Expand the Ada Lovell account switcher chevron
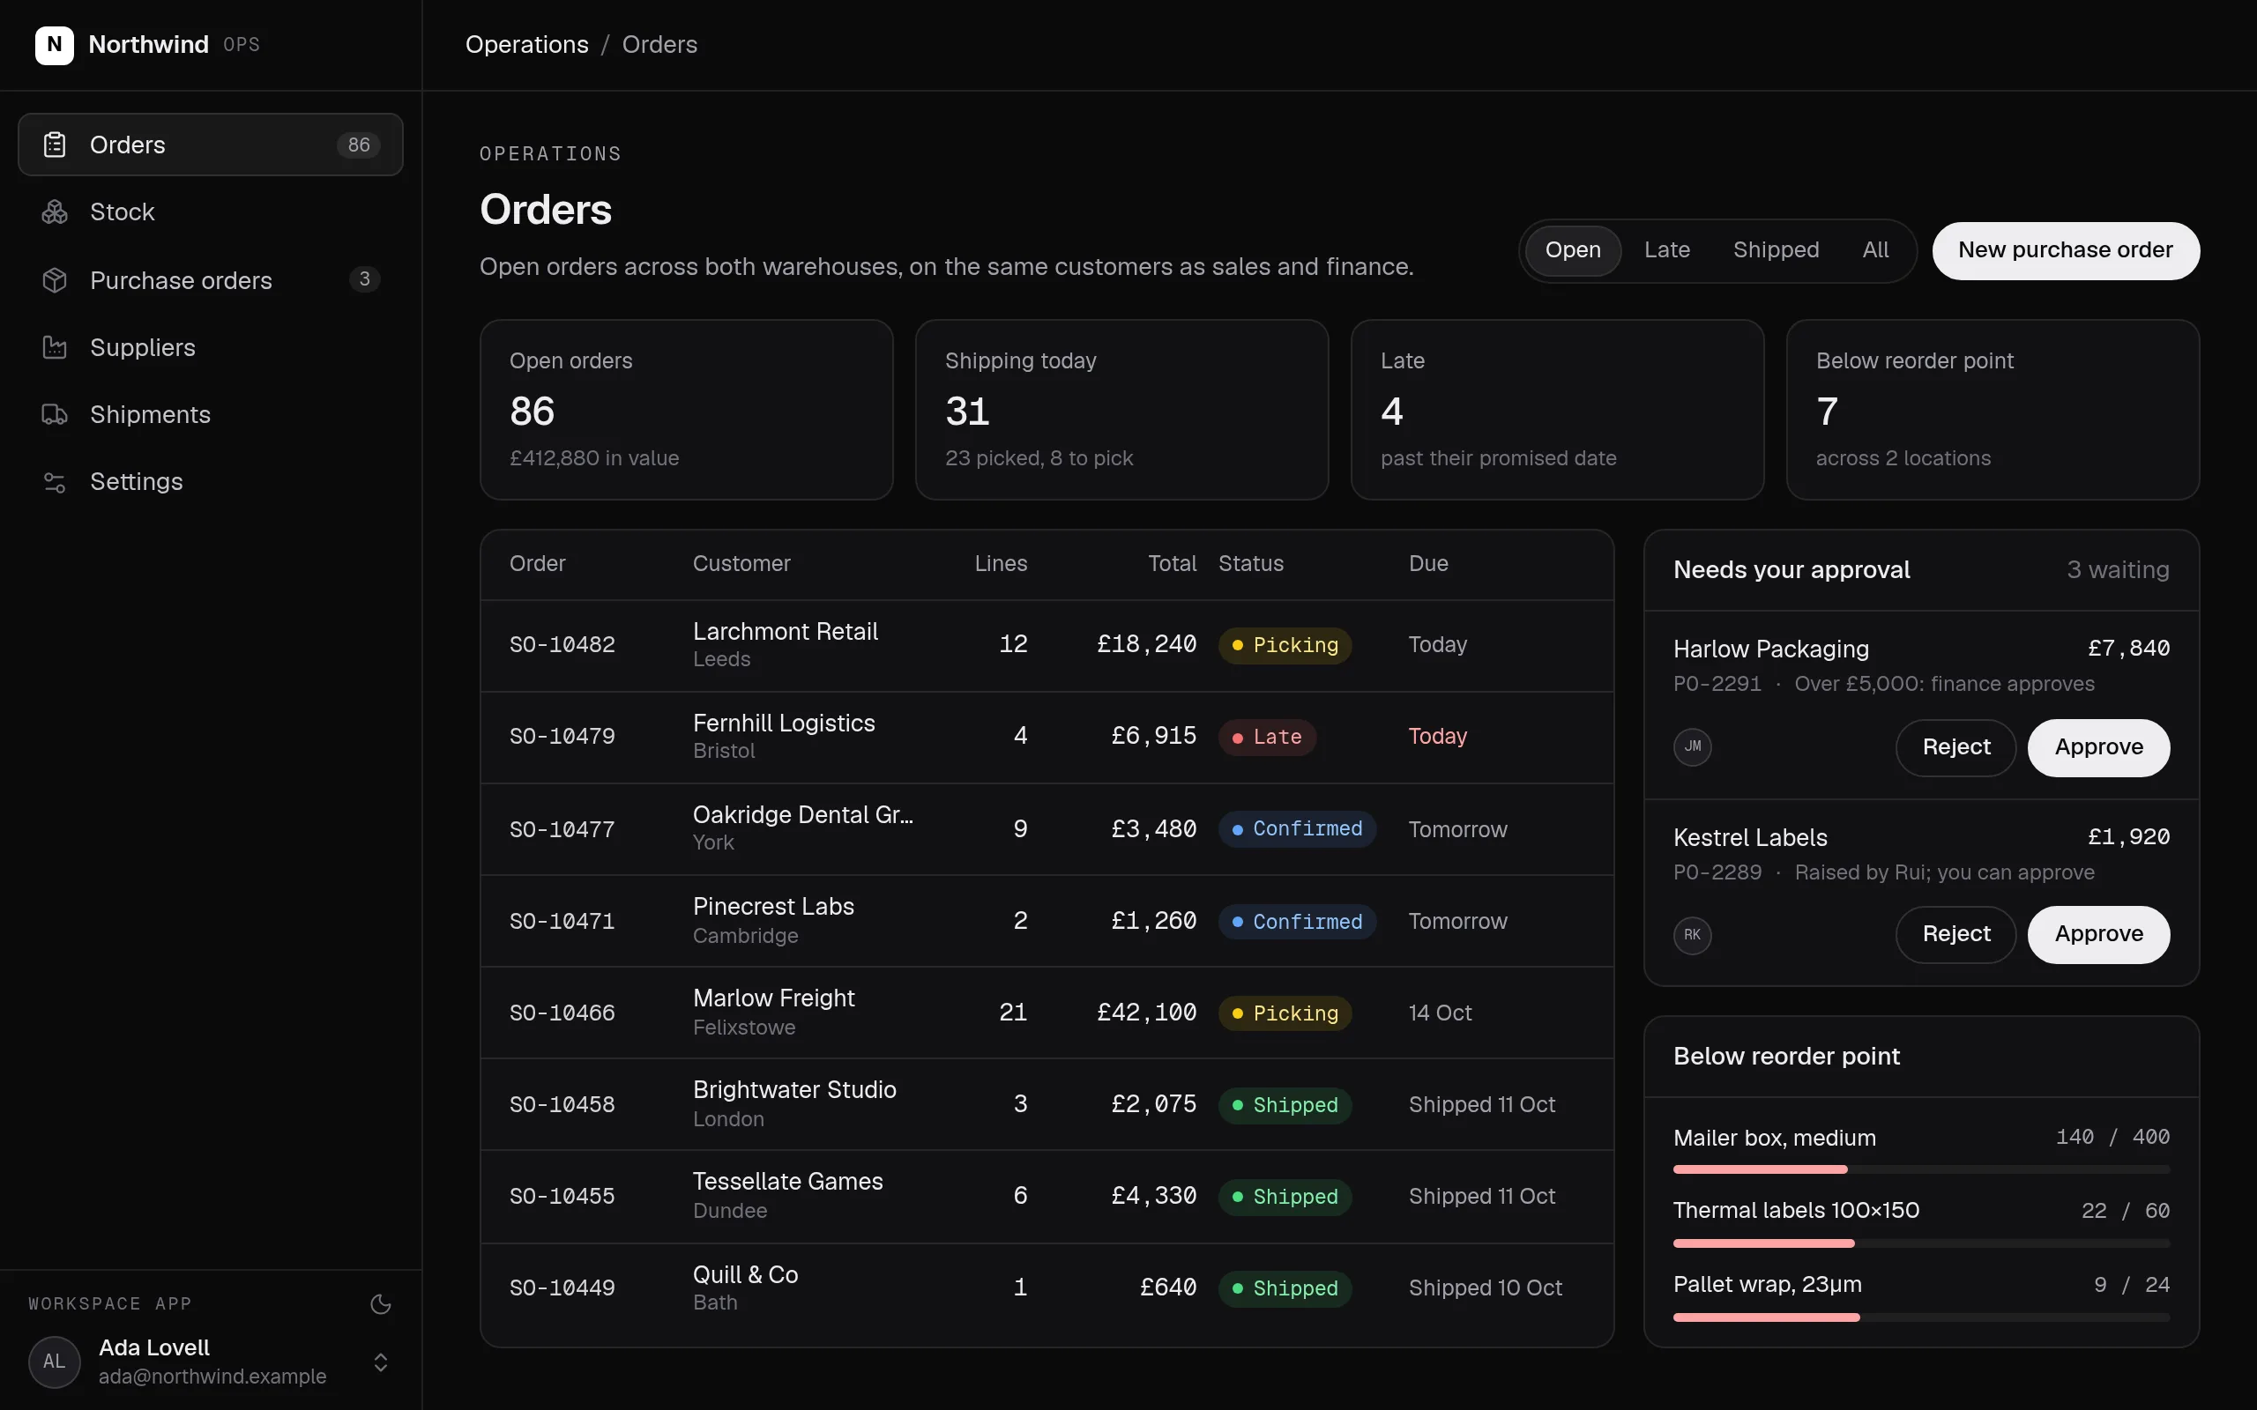 click(x=381, y=1362)
